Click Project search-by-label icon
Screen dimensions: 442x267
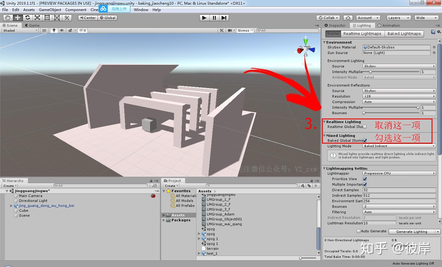(309, 186)
